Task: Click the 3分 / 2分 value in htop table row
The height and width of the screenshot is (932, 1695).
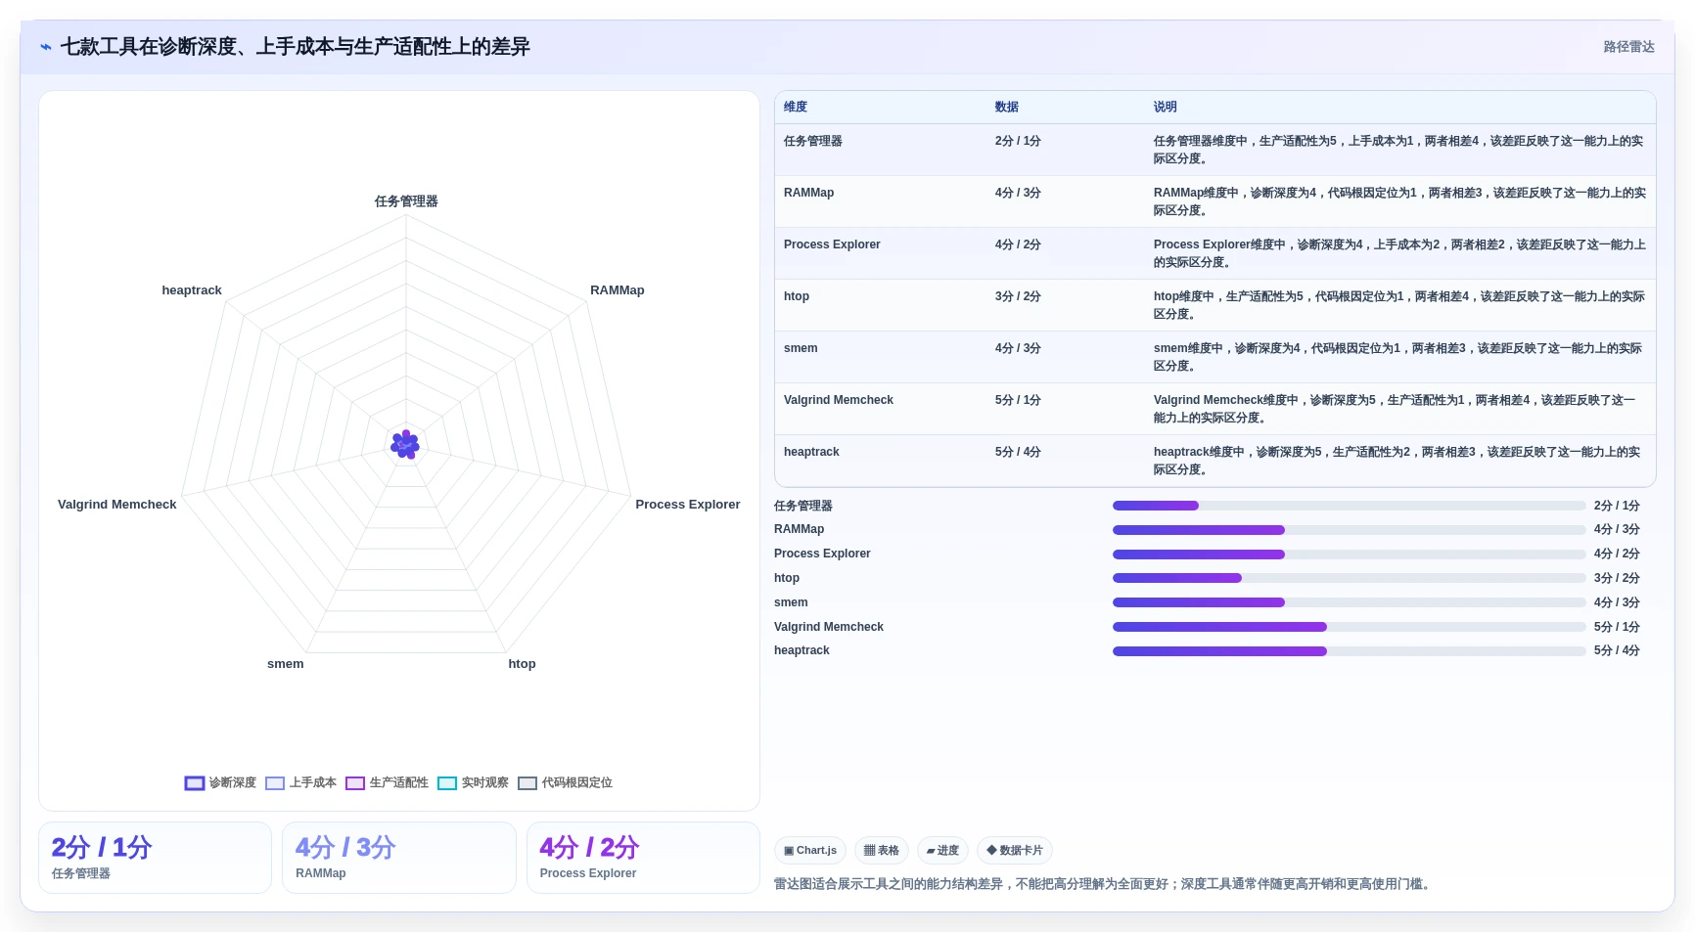Action: coord(1018,296)
